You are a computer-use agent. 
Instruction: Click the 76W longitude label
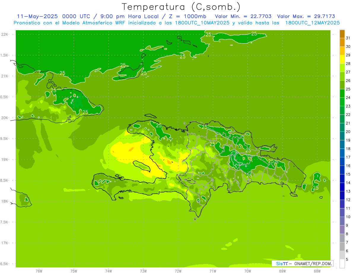(x=39, y=271)
